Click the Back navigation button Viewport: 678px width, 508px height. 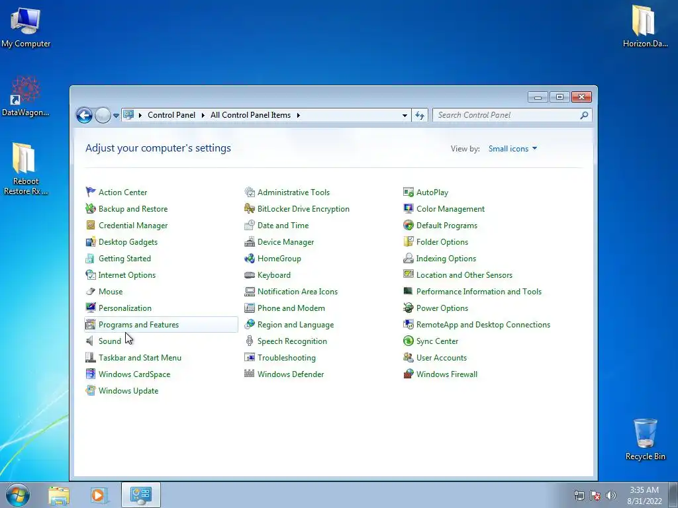coord(84,115)
